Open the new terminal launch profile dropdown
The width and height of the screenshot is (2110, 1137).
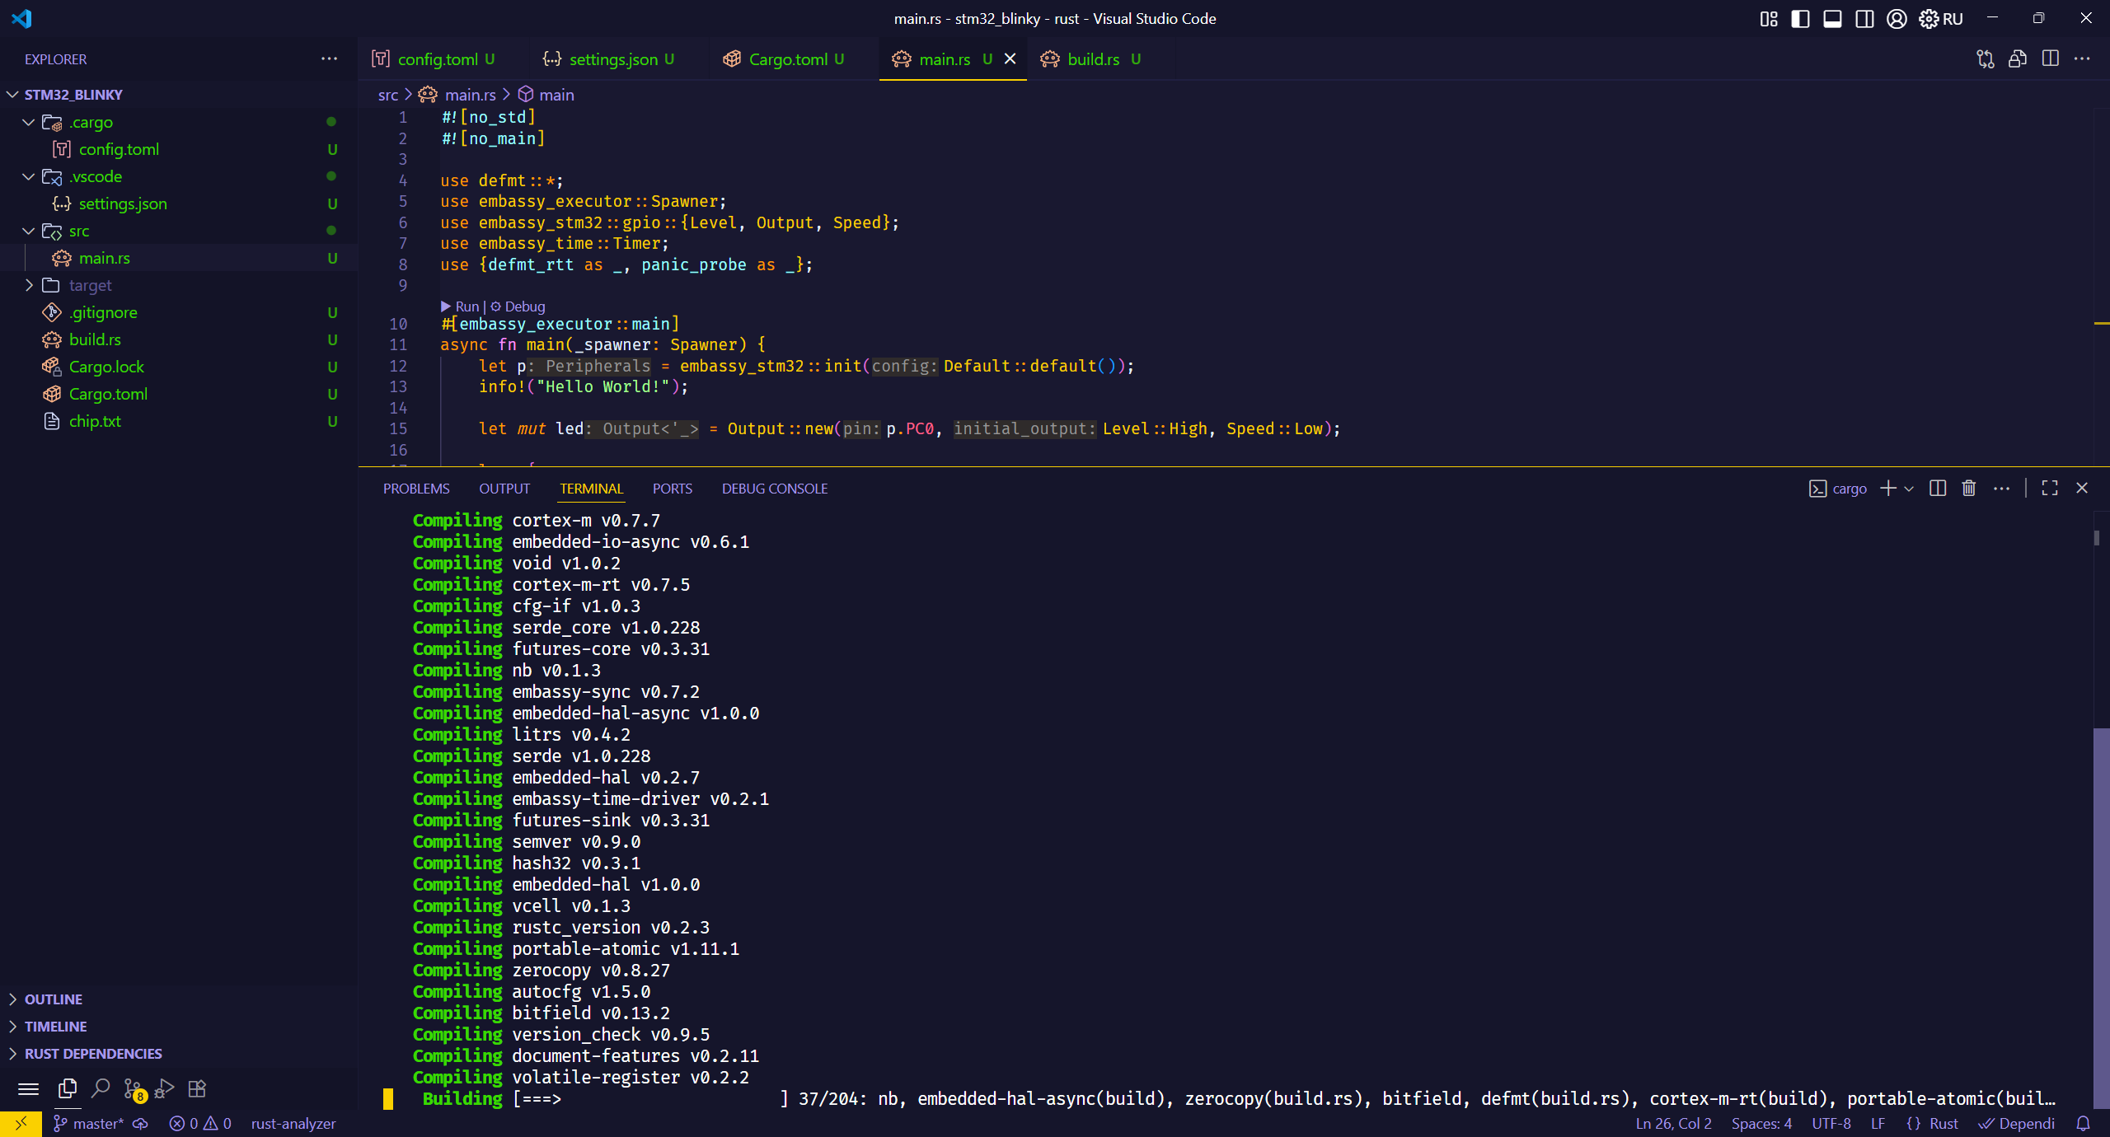coord(1909,489)
